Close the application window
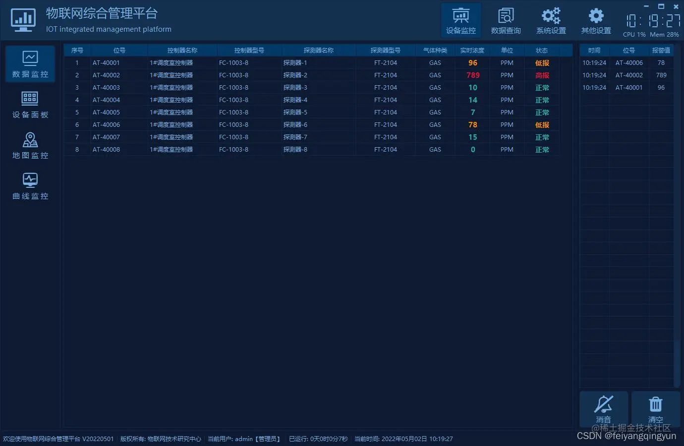The height and width of the screenshot is (446, 684). tap(676, 6)
